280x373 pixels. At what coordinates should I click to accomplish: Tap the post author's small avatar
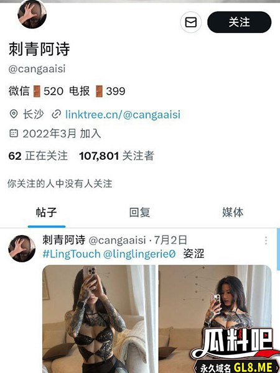[x=22, y=248]
